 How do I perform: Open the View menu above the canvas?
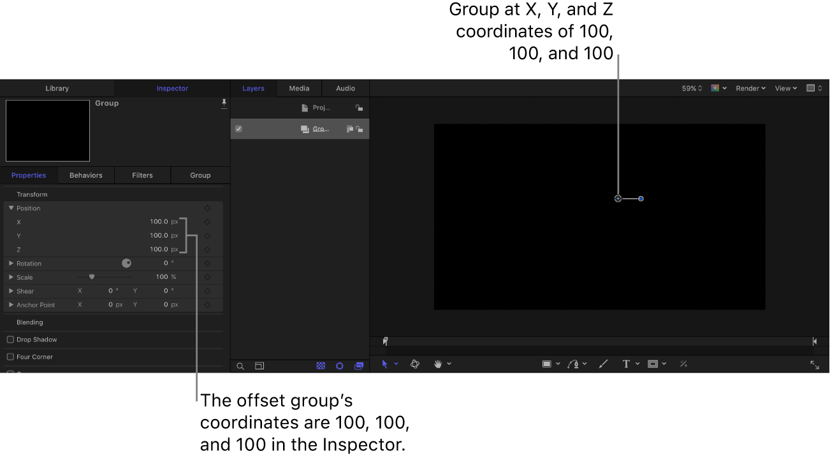click(x=785, y=88)
